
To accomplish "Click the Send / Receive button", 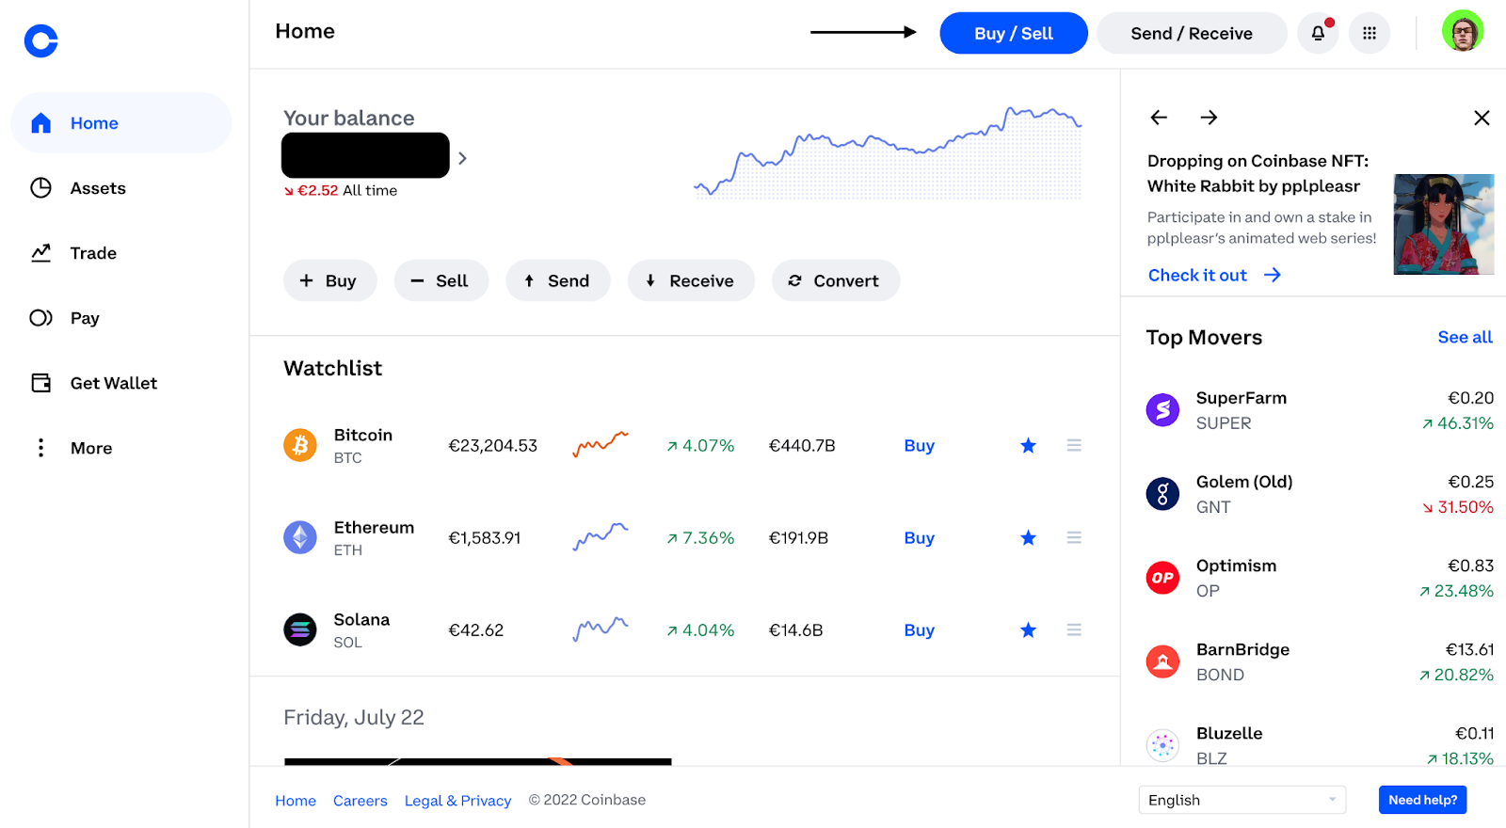I will (x=1192, y=33).
